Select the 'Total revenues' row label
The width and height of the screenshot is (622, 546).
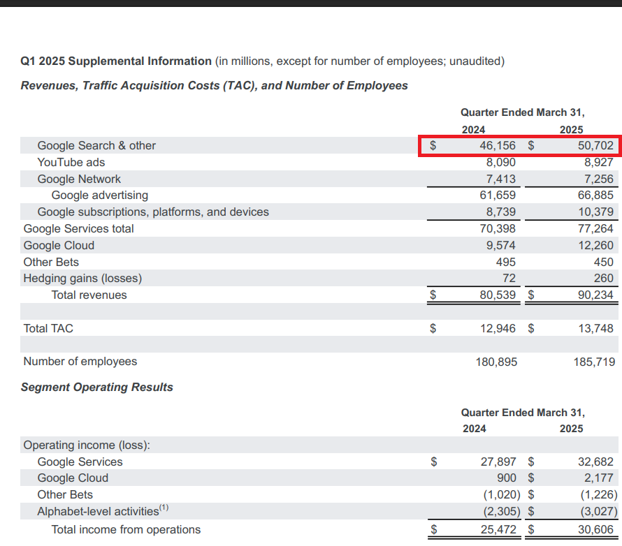pos(89,295)
